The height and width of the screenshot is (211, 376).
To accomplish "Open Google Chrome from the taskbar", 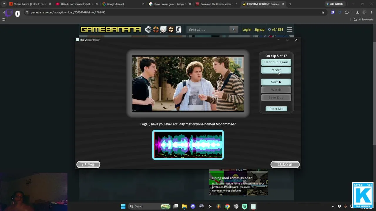I will [227, 206].
